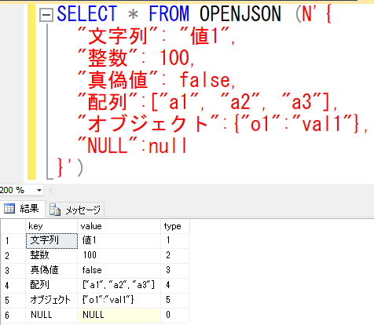
Task: Click the 整数 key cell
Action: coord(52,255)
